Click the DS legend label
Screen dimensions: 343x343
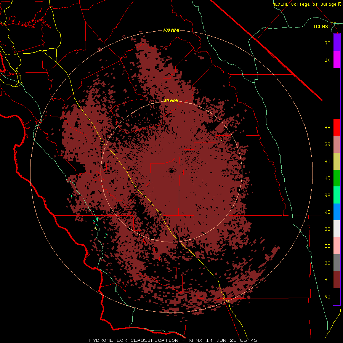point(327,229)
